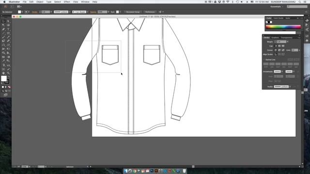Choose Miter Join corner option
Screen dimensions: 310x174
coord(276,50)
